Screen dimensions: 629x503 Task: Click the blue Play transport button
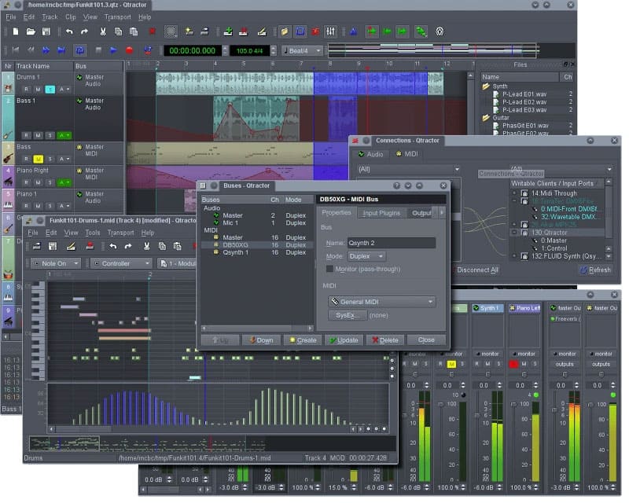(113, 50)
